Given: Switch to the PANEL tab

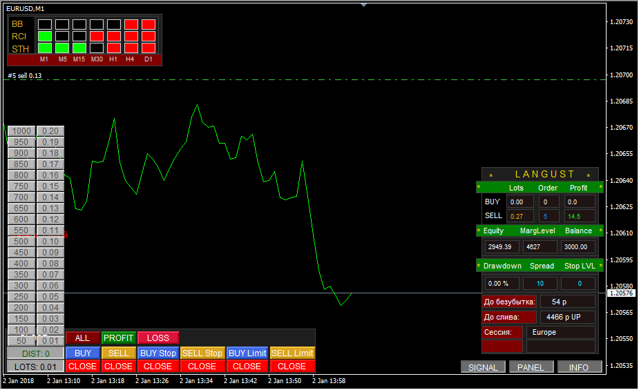Looking at the screenshot, I should (531, 367).
